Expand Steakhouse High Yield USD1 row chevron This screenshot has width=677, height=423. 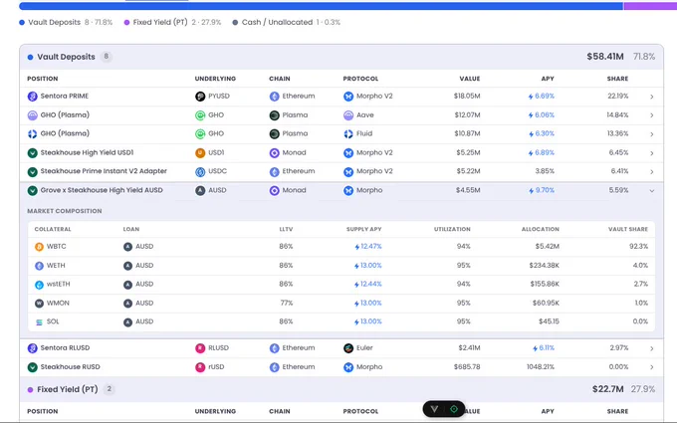[652, 153]
